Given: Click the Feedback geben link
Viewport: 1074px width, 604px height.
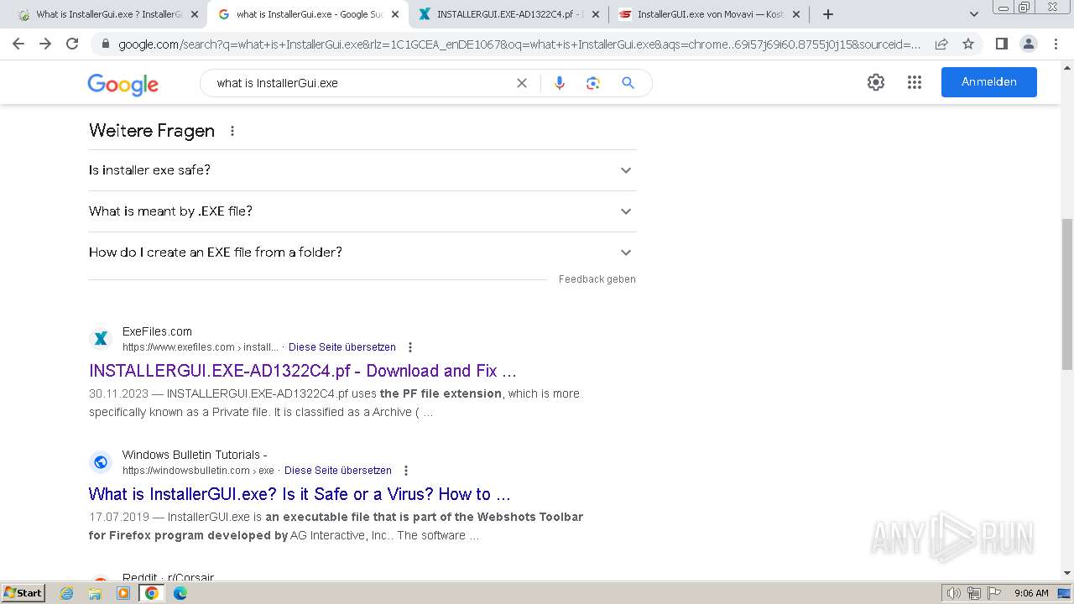Looking at the screenshot, I should coord(597,279).
